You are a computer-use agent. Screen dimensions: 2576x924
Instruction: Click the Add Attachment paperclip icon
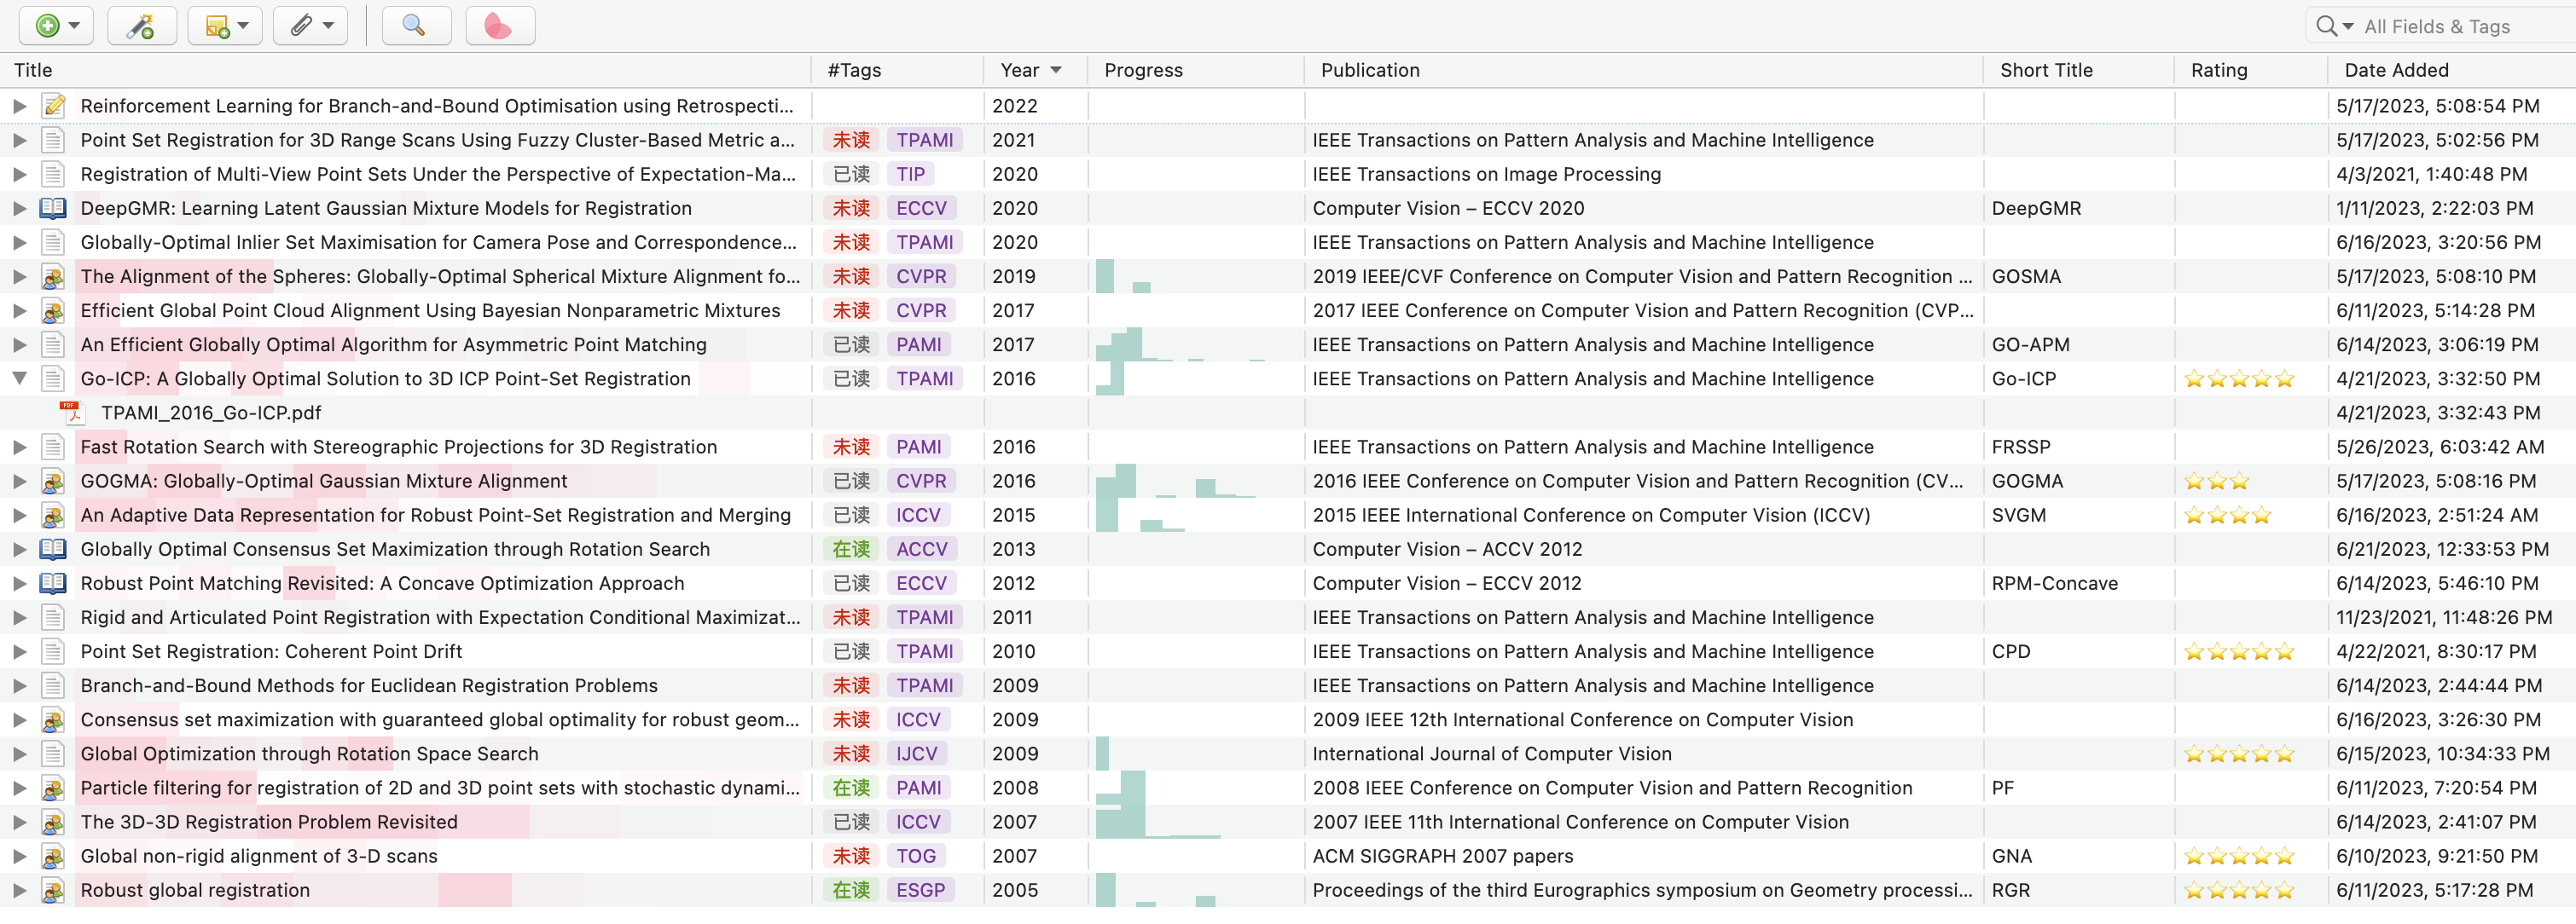[x=300, y=26]
